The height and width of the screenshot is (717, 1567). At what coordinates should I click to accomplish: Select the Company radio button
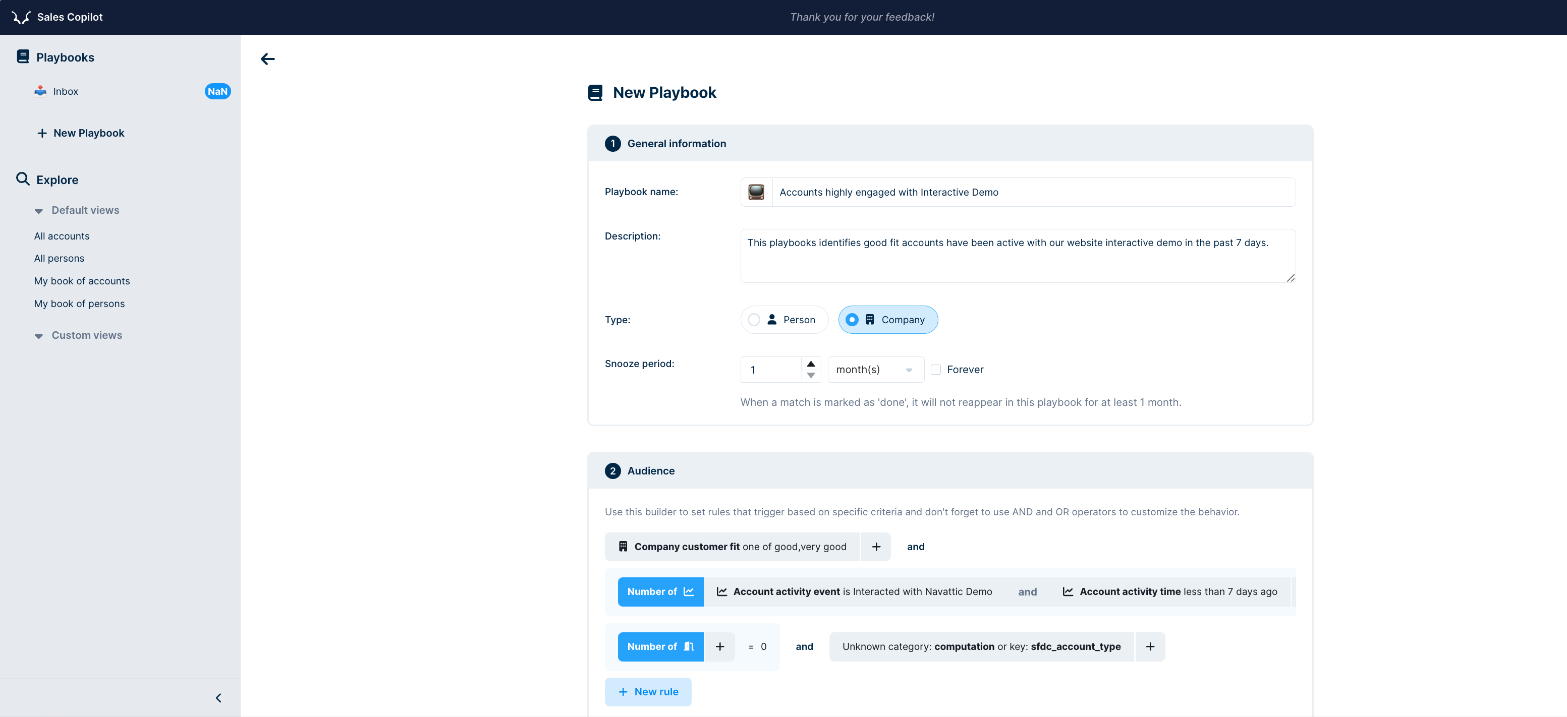click(853, 320)
